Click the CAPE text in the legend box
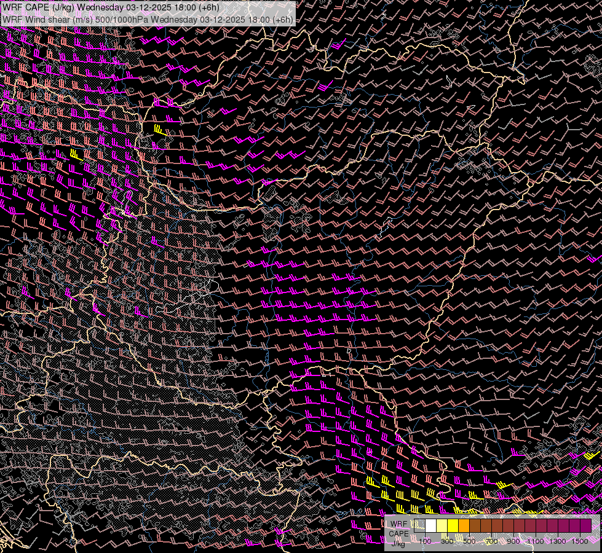602x553 pixels. [x=398, y=533]
